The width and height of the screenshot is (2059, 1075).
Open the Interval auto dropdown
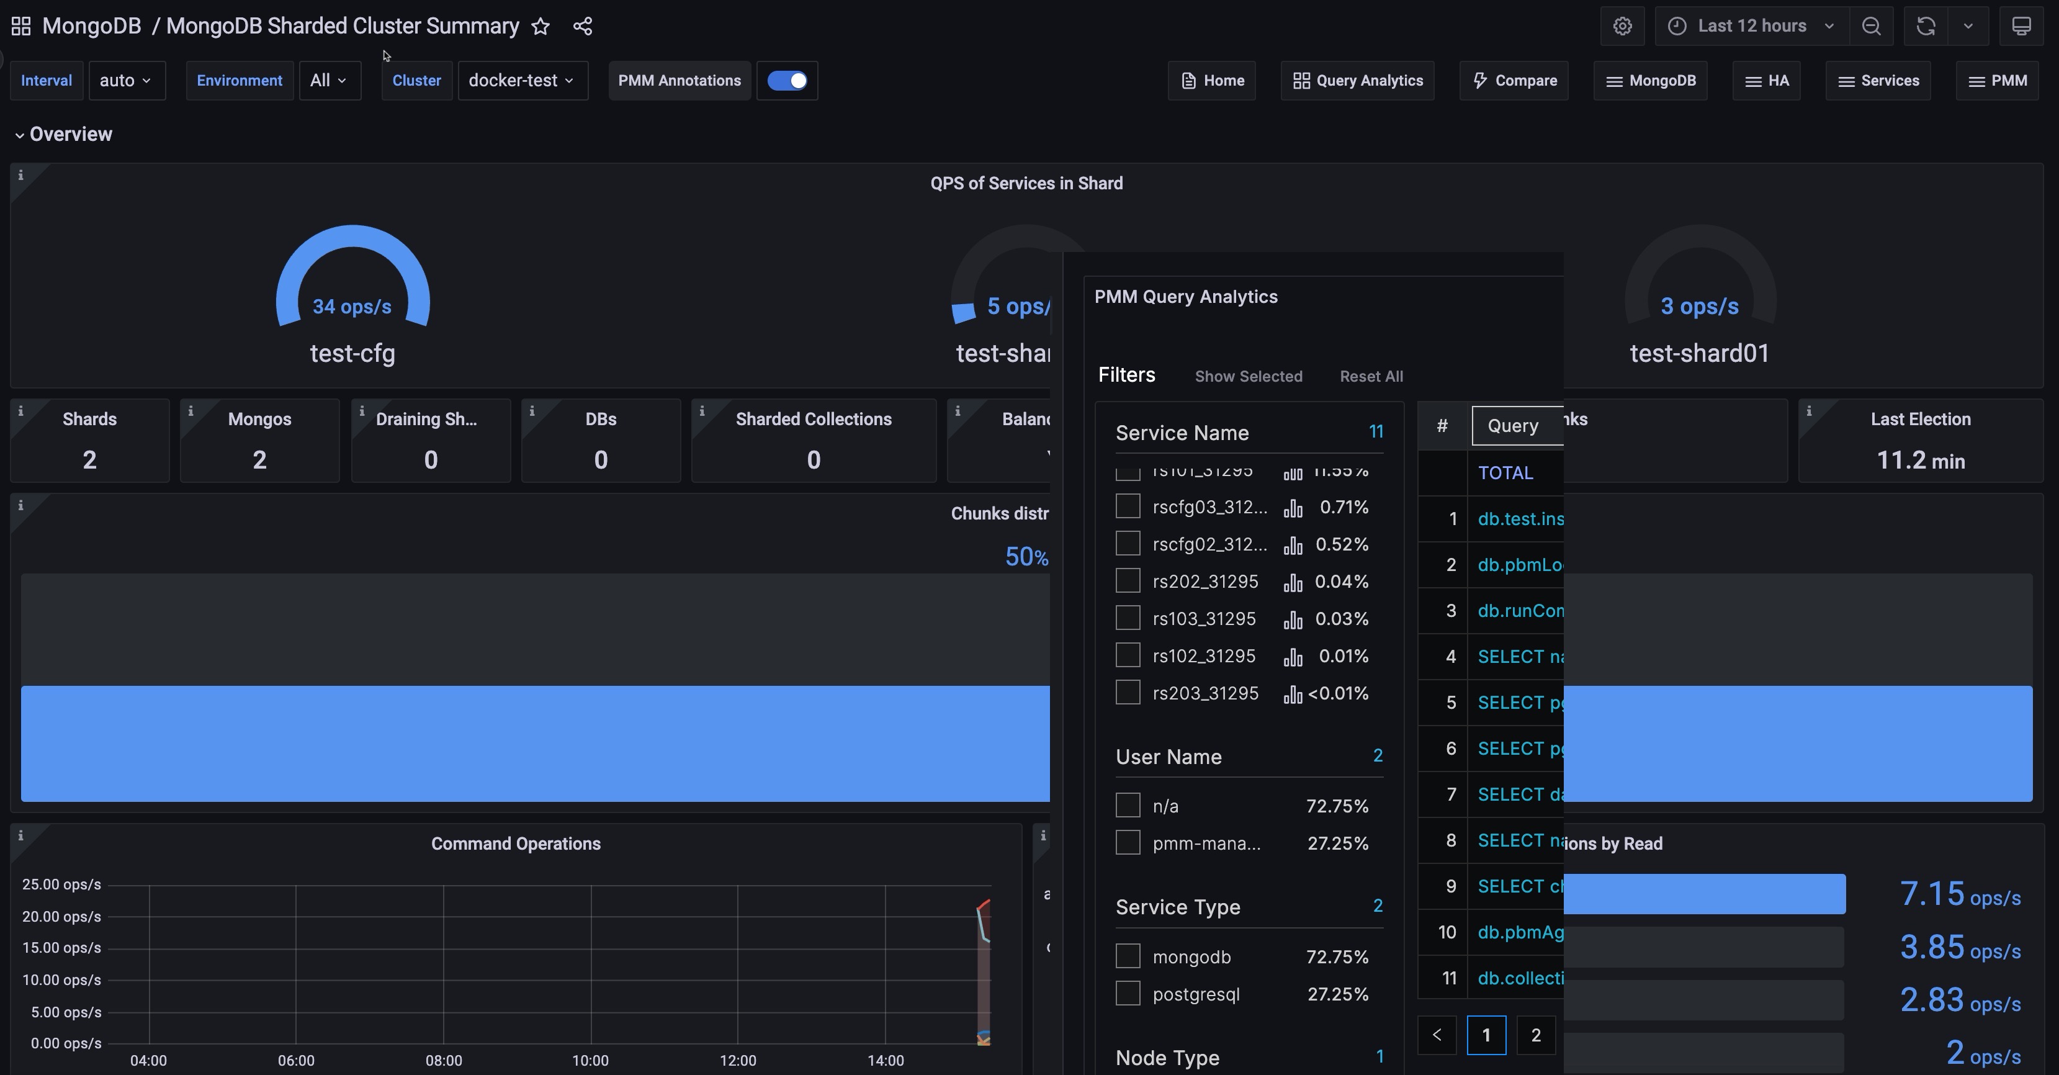click(x=127, y=81)
